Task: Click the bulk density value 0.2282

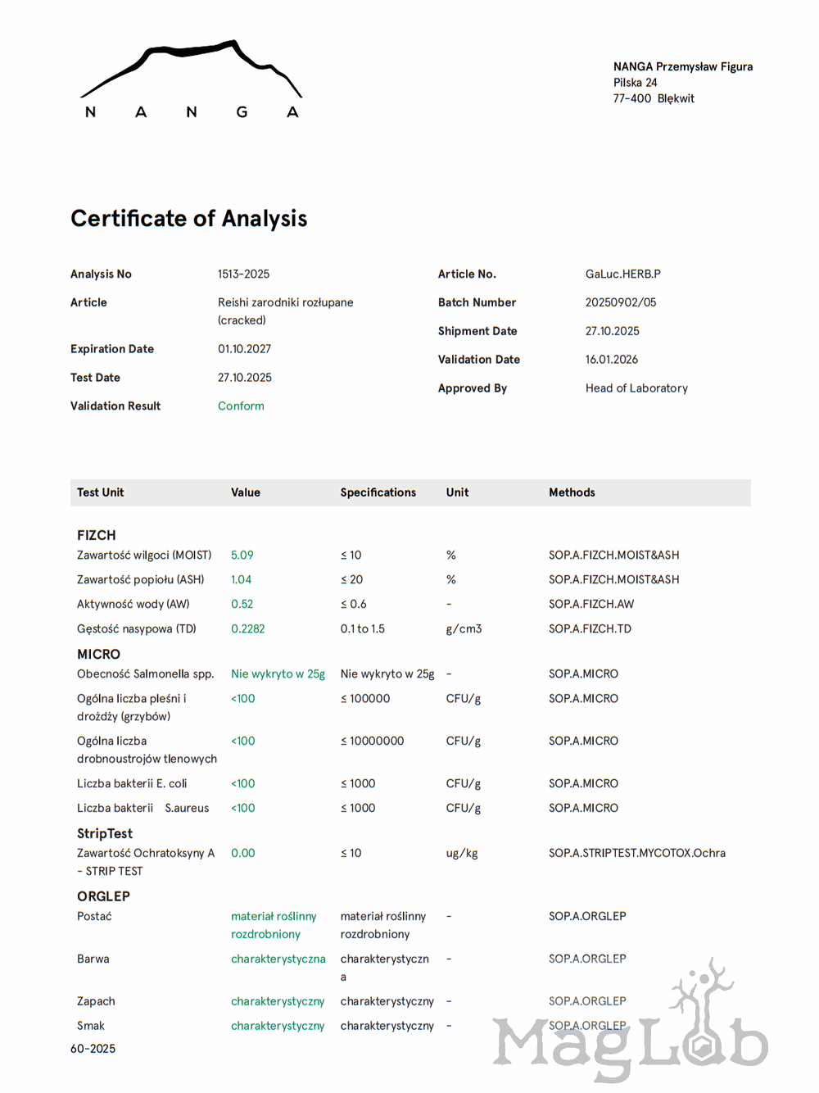Action: (247, 629)
